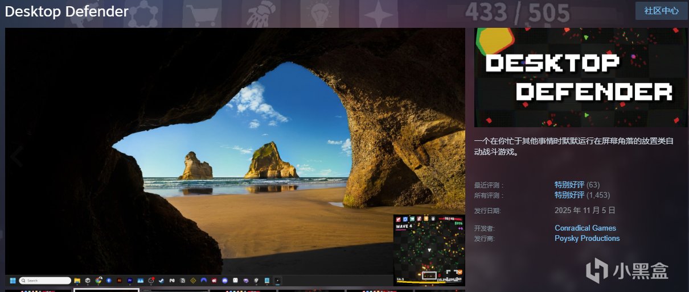Image resolution: width=689 pixels, height=292 pixels.
Task: Click the notepad icon in screenshot taskbar
Action: tap(266, 281)
